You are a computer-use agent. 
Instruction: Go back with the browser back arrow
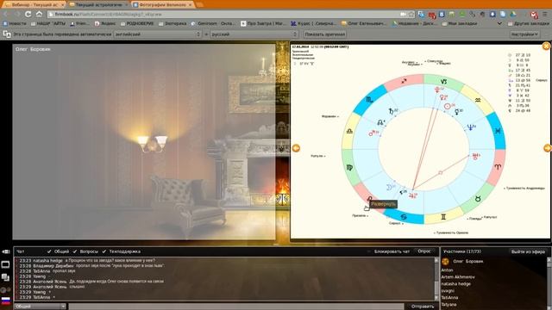6,14
